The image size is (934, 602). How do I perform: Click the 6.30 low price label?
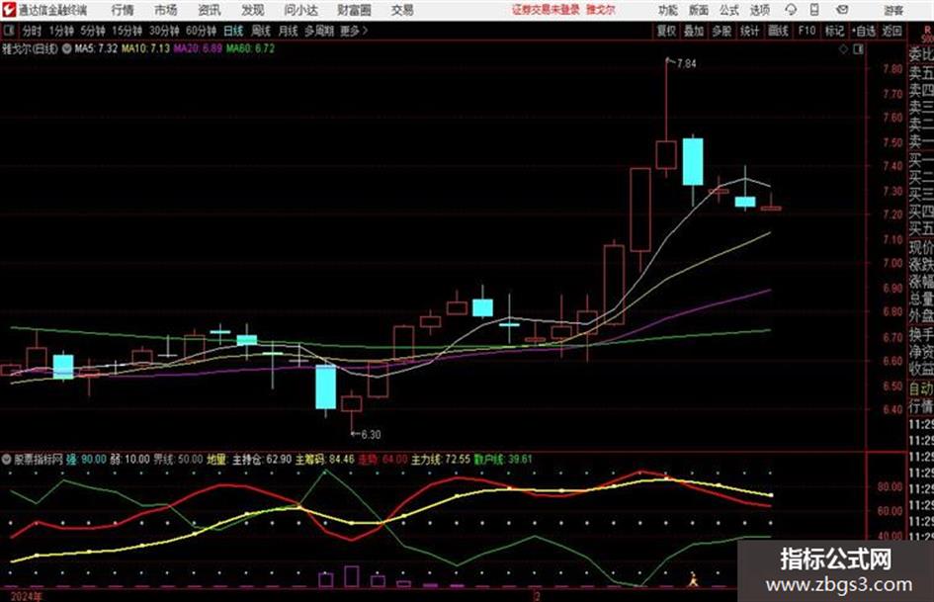(x=371, y=435)
